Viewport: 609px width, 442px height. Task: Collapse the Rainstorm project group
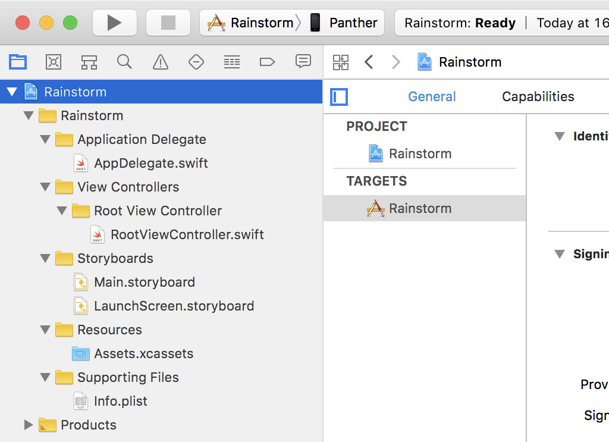click(x=12, y=92)
